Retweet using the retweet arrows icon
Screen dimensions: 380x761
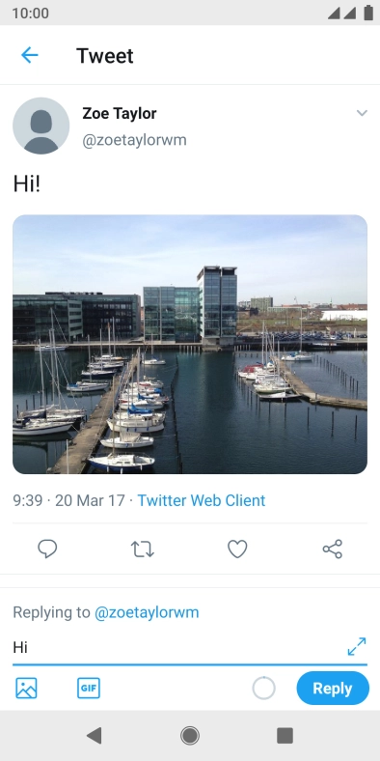pos(143,549)
